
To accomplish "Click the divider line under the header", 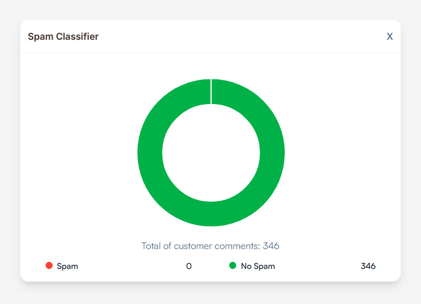I will coord(210,53).
